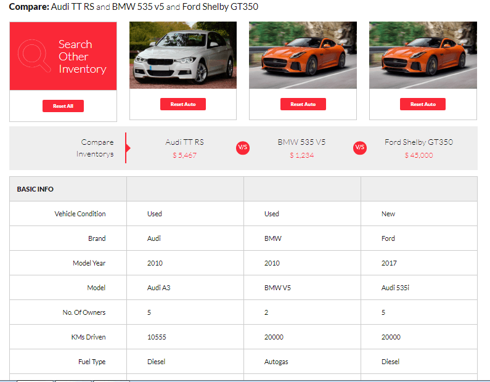Click the Compare Inventorys label
The width and height of the screenshot is (490, 382).
tap(95, 148)
